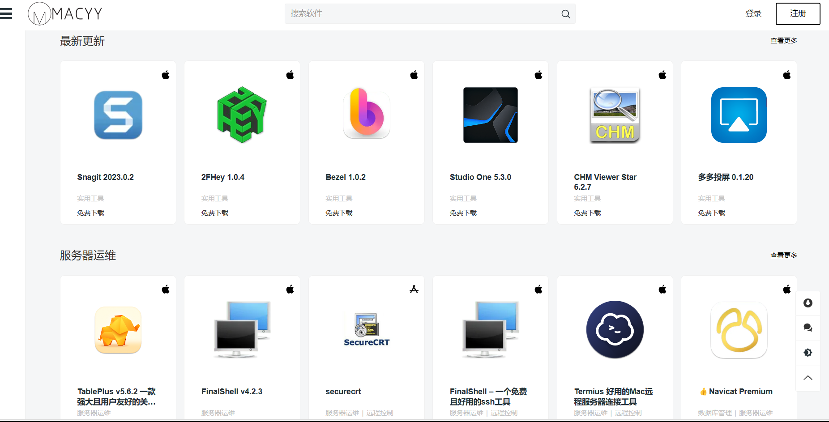
Task: Open the Termius cloud terminal icon
Action: click(x=615, y=330)
